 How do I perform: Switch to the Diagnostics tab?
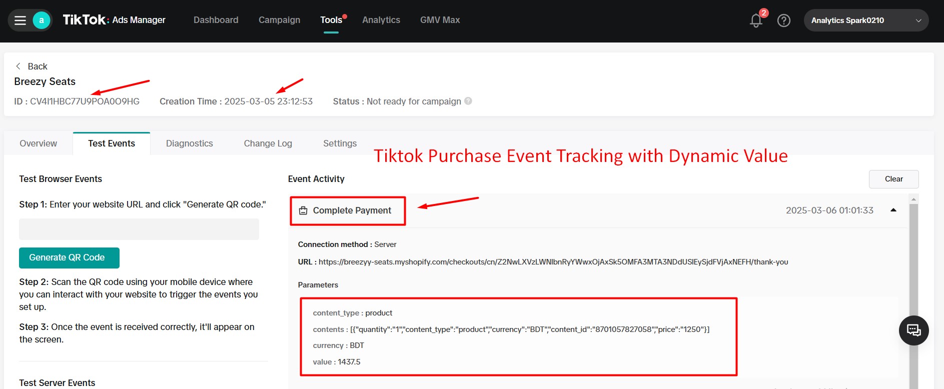pos(190,143)
